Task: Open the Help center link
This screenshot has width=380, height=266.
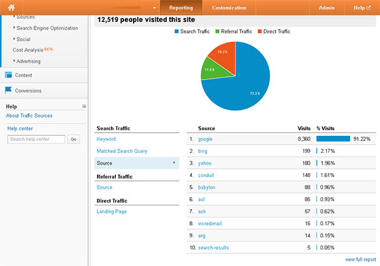Action: 20,128
